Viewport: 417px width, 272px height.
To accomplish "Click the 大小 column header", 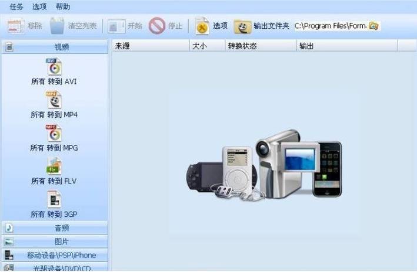I will tap(207, 46).
